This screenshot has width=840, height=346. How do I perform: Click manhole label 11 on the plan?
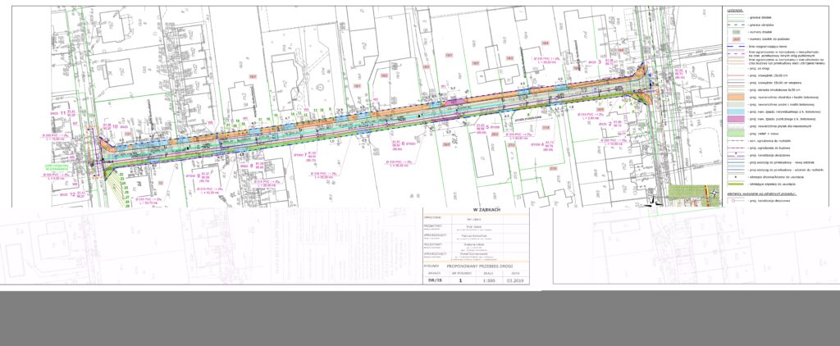pyautogui.click(x=62, y=113)
